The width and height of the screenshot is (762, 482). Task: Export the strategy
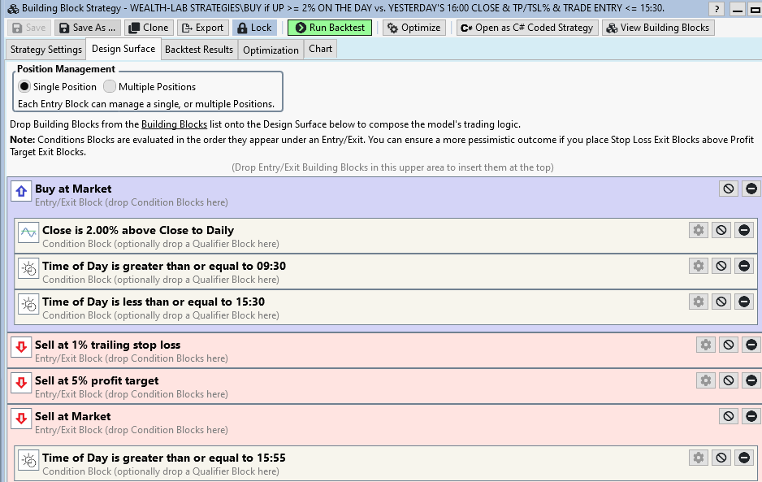[x=202, y=28]
